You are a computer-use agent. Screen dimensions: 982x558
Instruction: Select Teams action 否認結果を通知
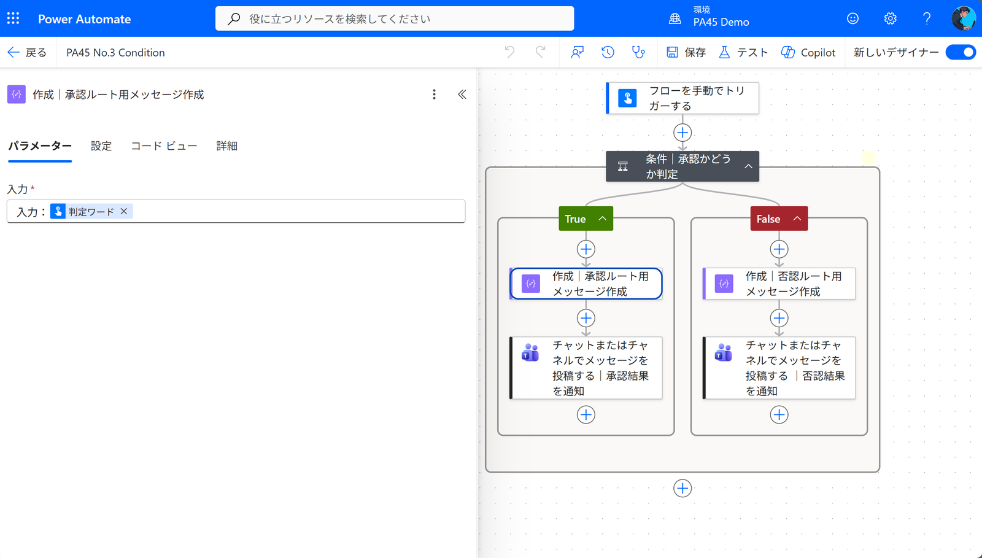(779, 368)
